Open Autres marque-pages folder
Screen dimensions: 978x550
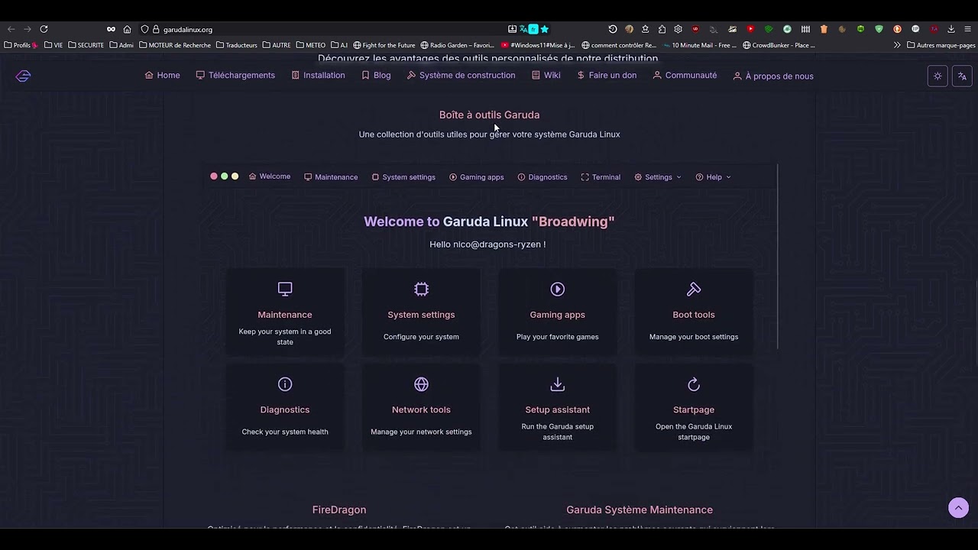941,45
